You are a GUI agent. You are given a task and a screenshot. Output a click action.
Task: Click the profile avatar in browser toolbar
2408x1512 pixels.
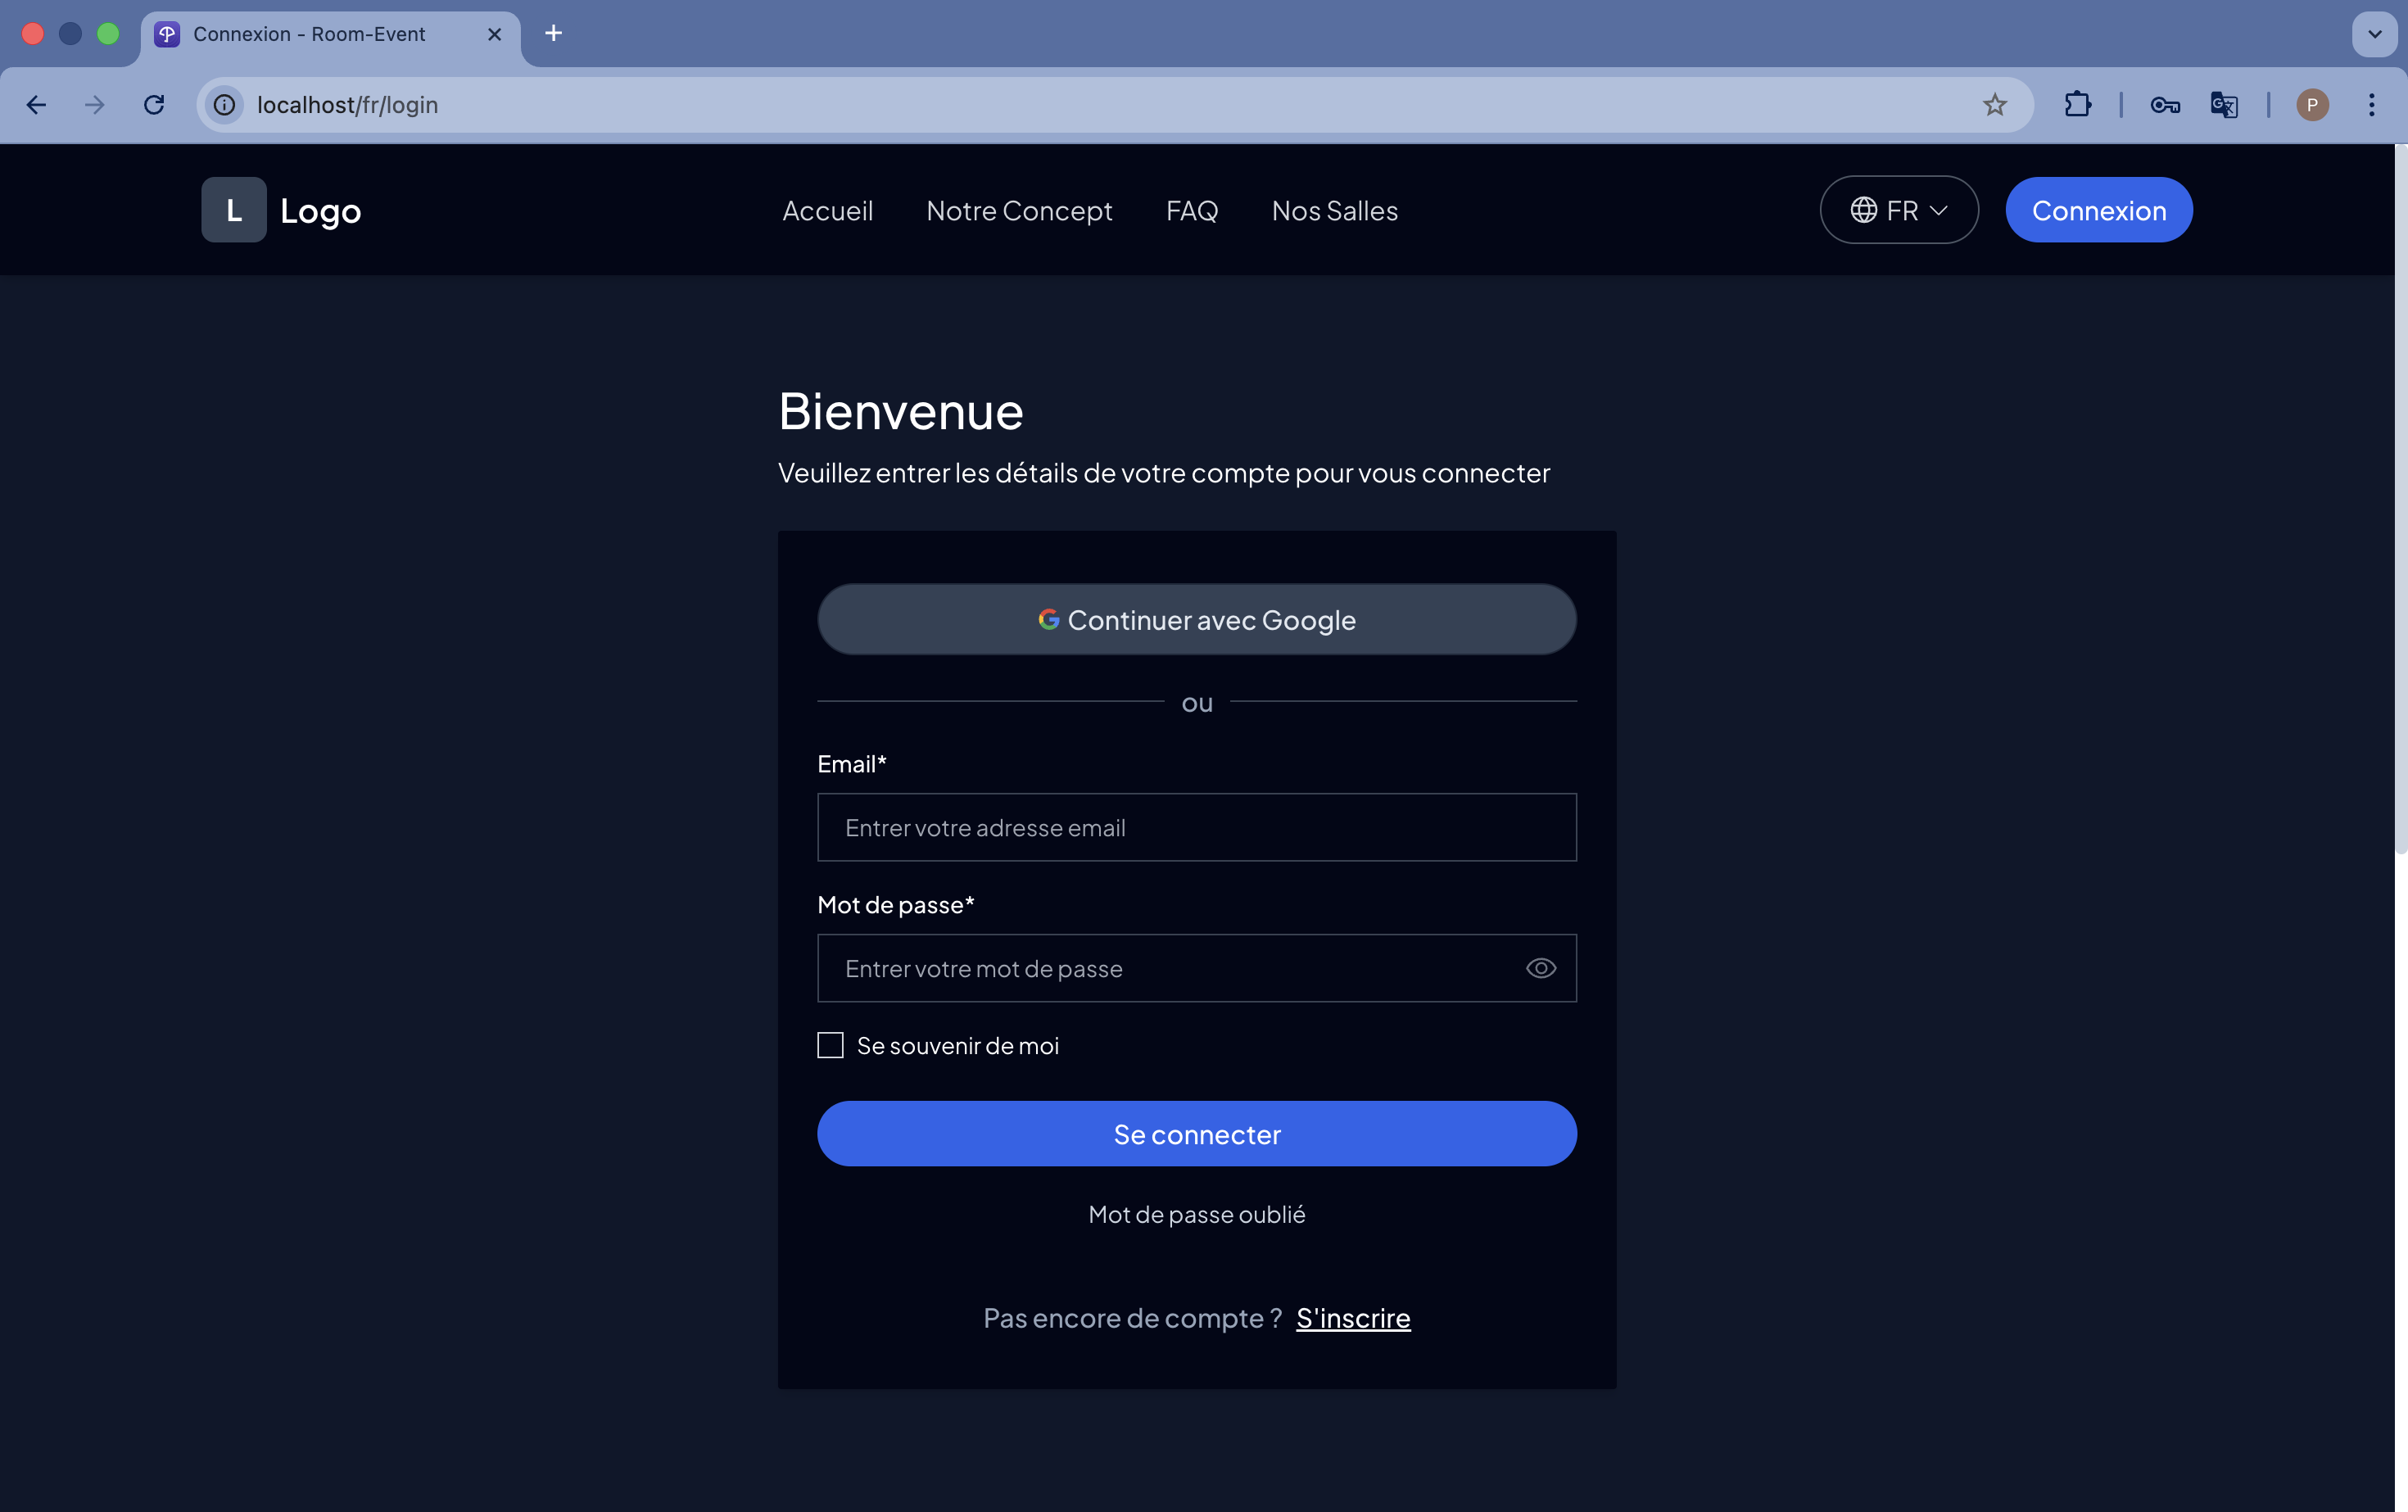point(2311,105)
